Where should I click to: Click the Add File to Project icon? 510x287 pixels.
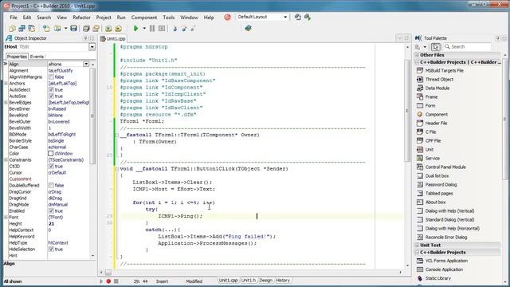(108, 29)
